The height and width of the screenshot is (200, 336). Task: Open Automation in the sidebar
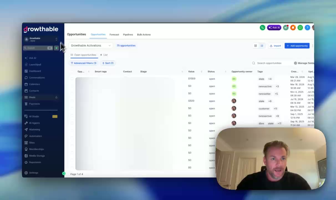[35, 136]
